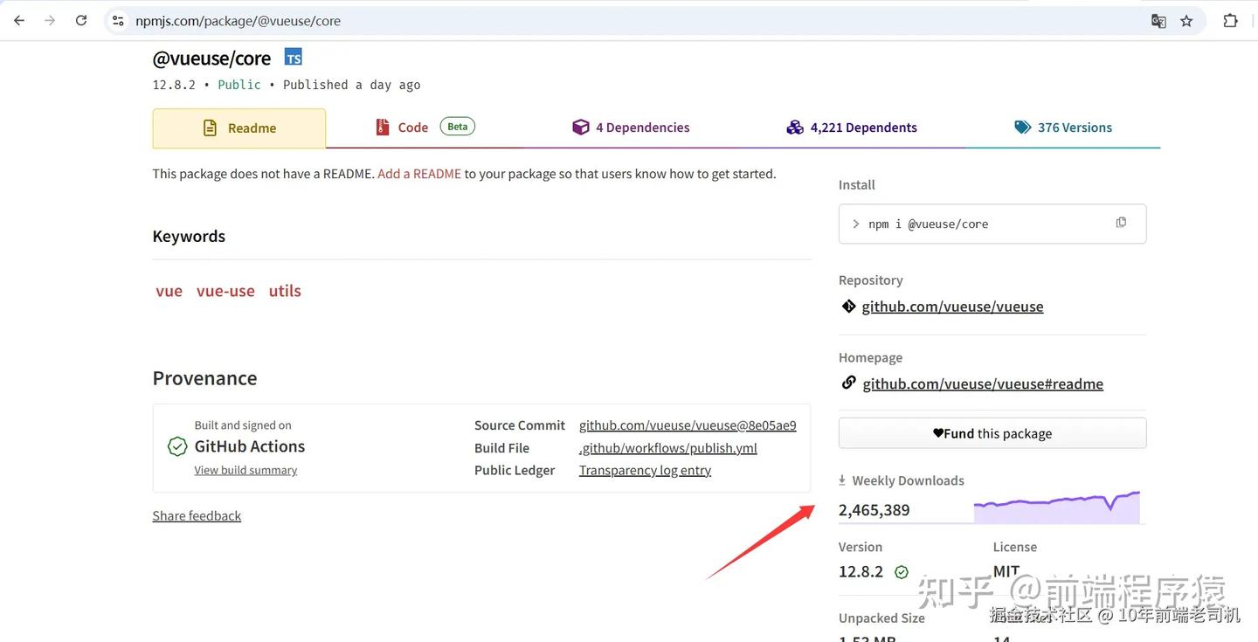
Task: Click the Fund this package button
Action: click(992, 433)
